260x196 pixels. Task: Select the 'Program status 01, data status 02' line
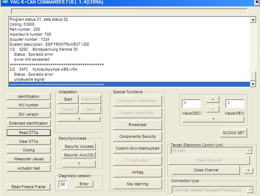(39, 20)
